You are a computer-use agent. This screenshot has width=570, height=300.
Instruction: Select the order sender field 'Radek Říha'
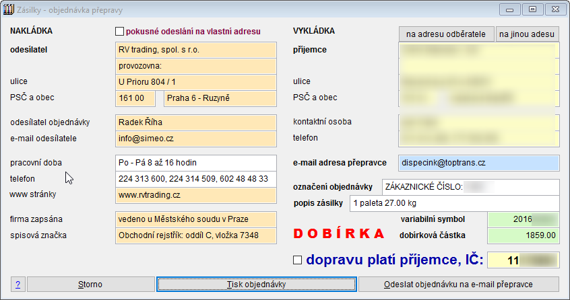pyautogui.click(x=195, y=122)
